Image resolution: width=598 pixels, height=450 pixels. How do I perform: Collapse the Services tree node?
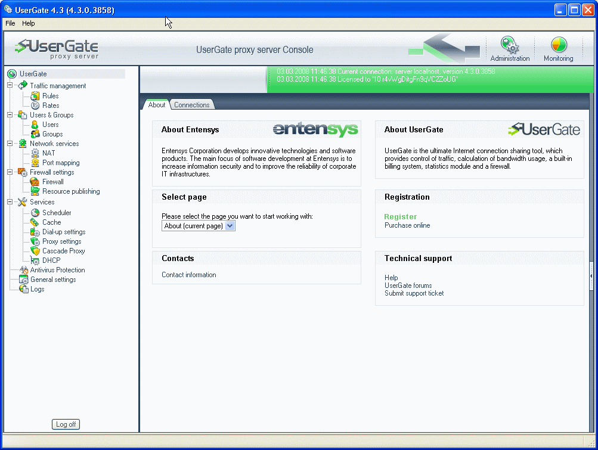point(10,201)
